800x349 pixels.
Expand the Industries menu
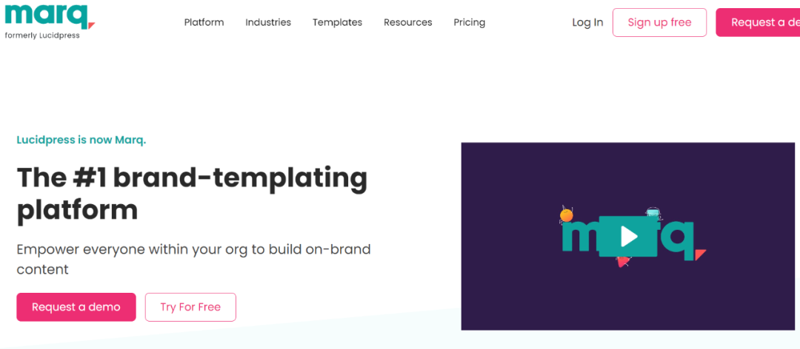click(268, 22)
